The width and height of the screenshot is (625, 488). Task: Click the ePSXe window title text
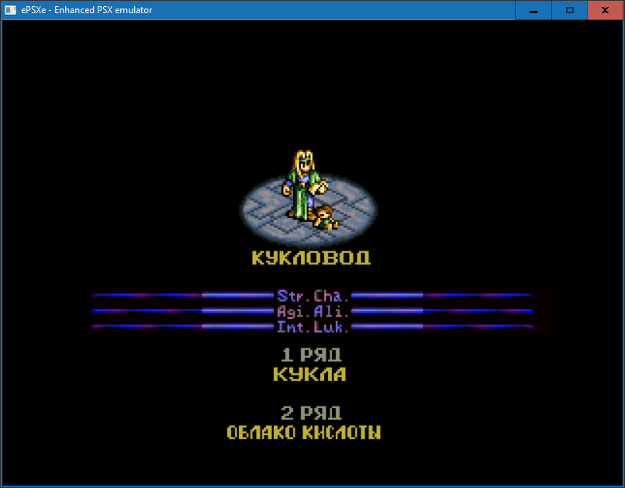pos(87,10)
